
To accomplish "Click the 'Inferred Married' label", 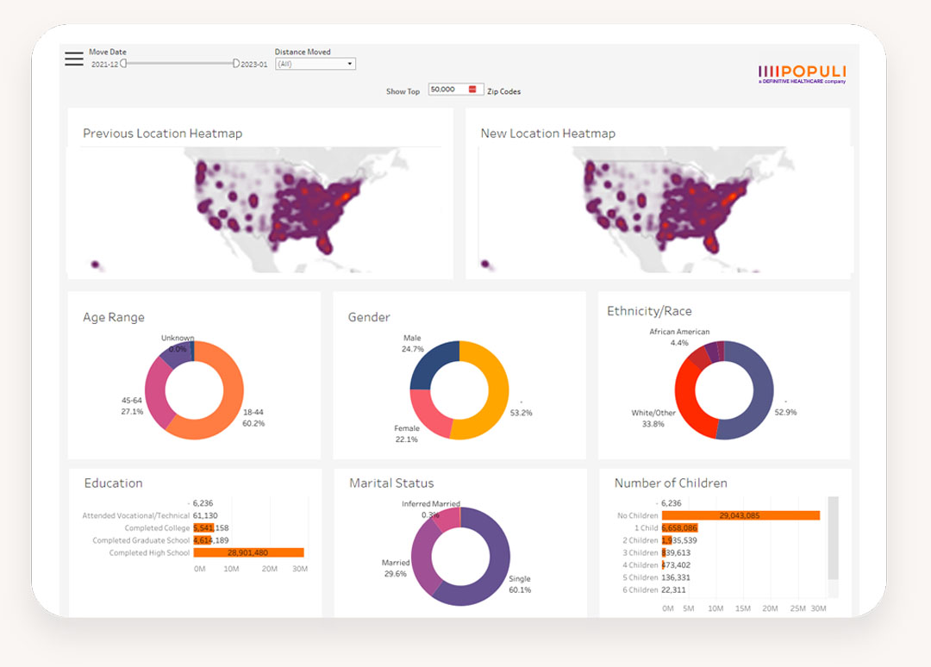I will pyautogui.click(x=431, y=504).
